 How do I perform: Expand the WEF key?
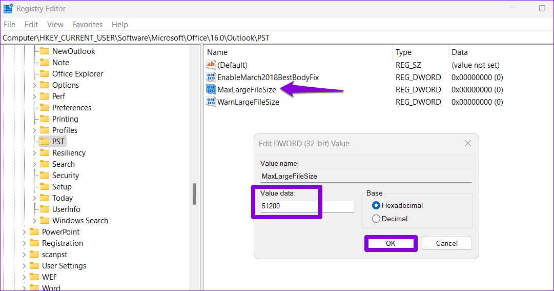[x=24, y=278]
